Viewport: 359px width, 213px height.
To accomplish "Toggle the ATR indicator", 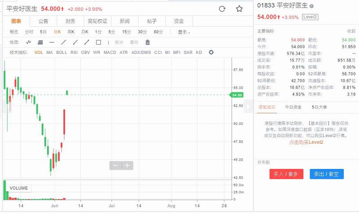I will coord(124,53).
